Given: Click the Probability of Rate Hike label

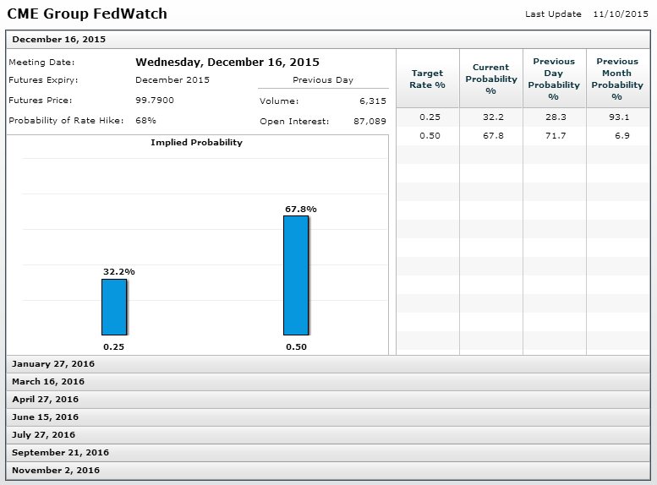Looking at the screenshot, I should (x=66, y=121).
